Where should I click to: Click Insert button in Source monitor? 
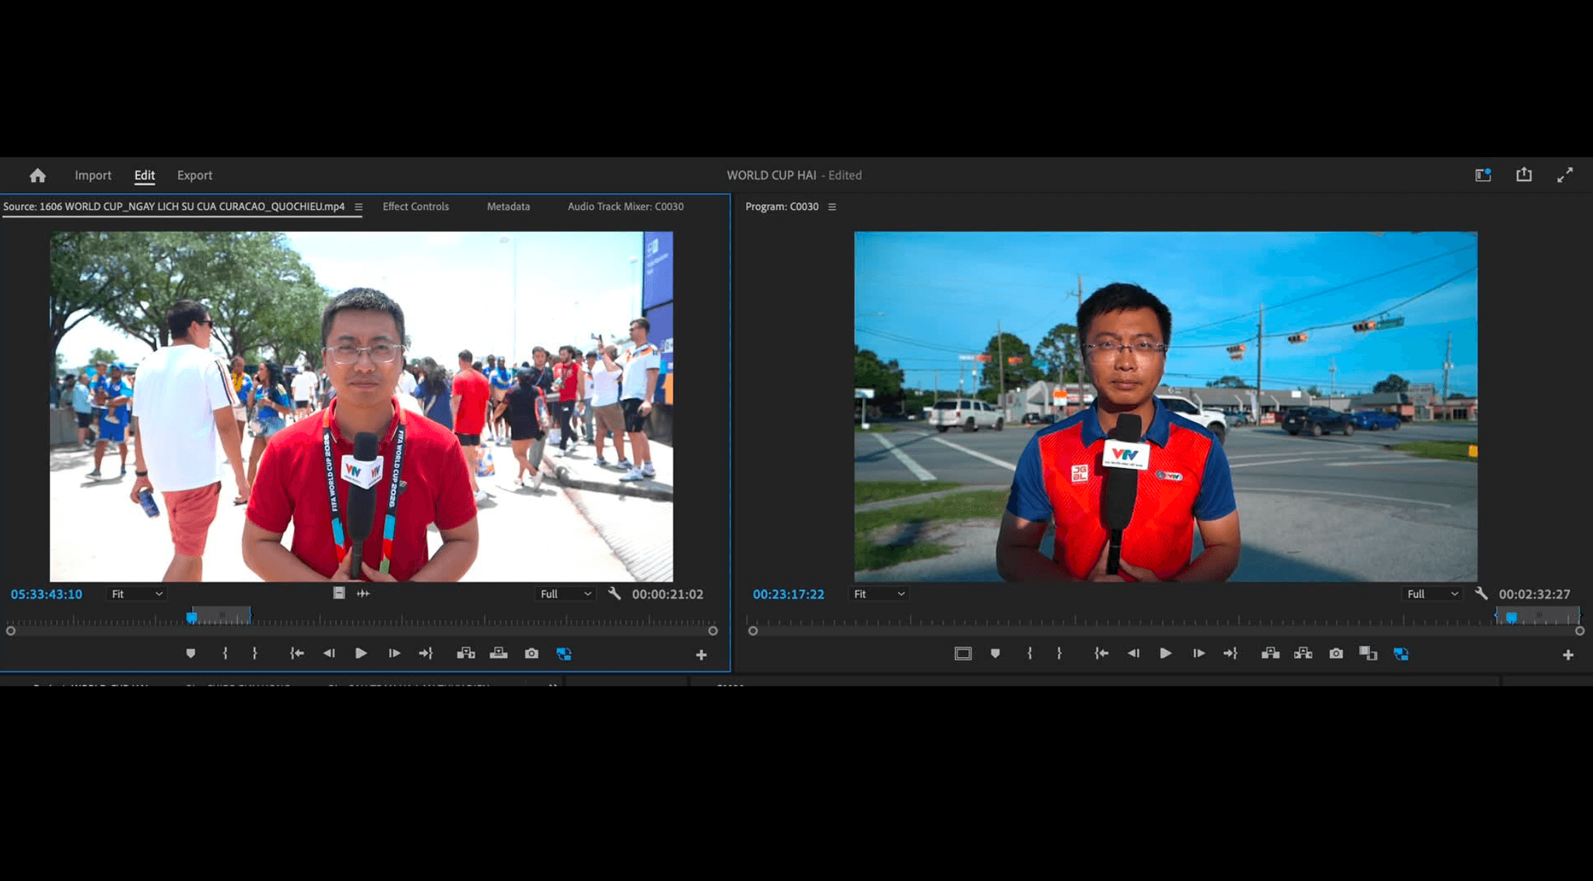click(466, 654)
